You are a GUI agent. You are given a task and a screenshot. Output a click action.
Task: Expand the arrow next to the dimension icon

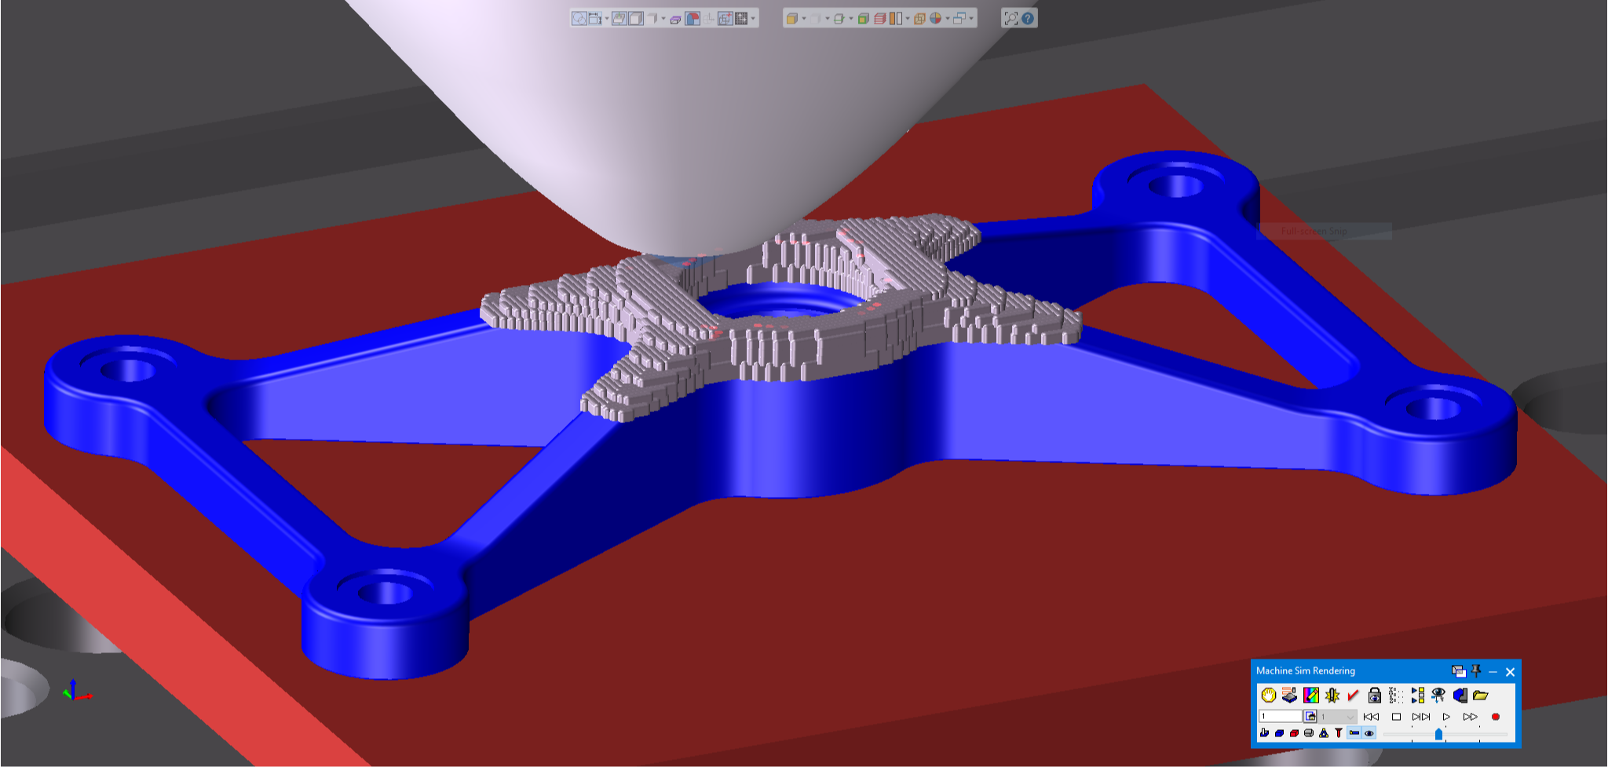607,18
